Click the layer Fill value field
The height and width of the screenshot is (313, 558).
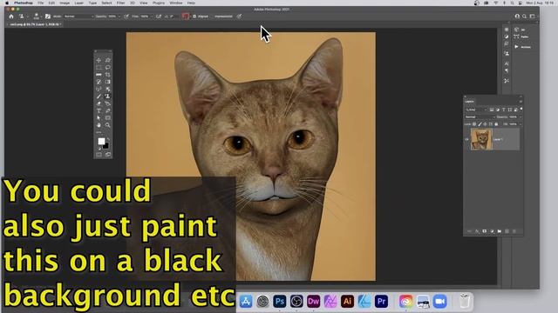513,123
